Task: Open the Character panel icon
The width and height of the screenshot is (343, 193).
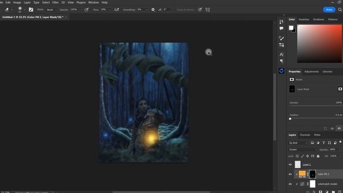Action: [x=281, y=54]
